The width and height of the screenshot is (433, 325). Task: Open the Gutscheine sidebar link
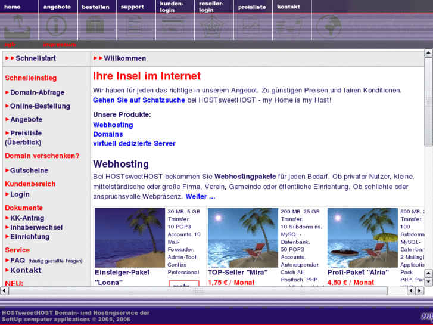click(x=29, y=171)
